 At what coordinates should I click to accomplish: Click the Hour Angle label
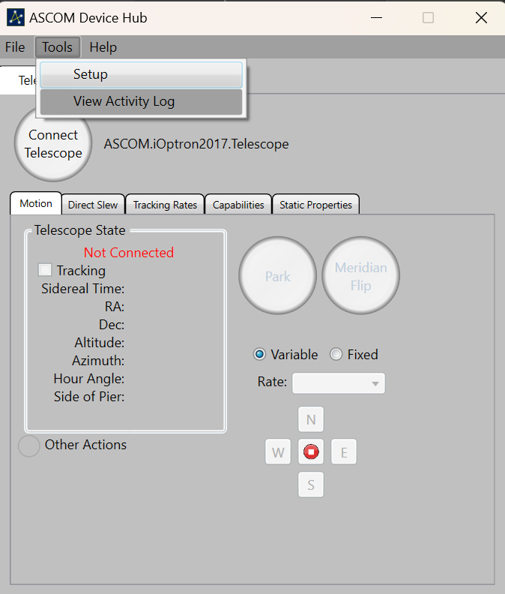click(x=89, y=379)
